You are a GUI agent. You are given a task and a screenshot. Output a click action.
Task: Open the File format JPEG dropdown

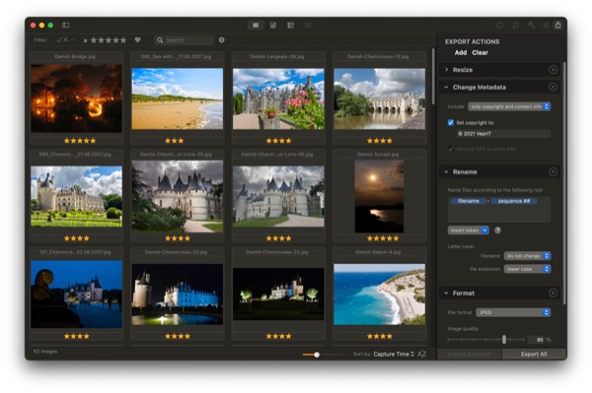[513, 312]
